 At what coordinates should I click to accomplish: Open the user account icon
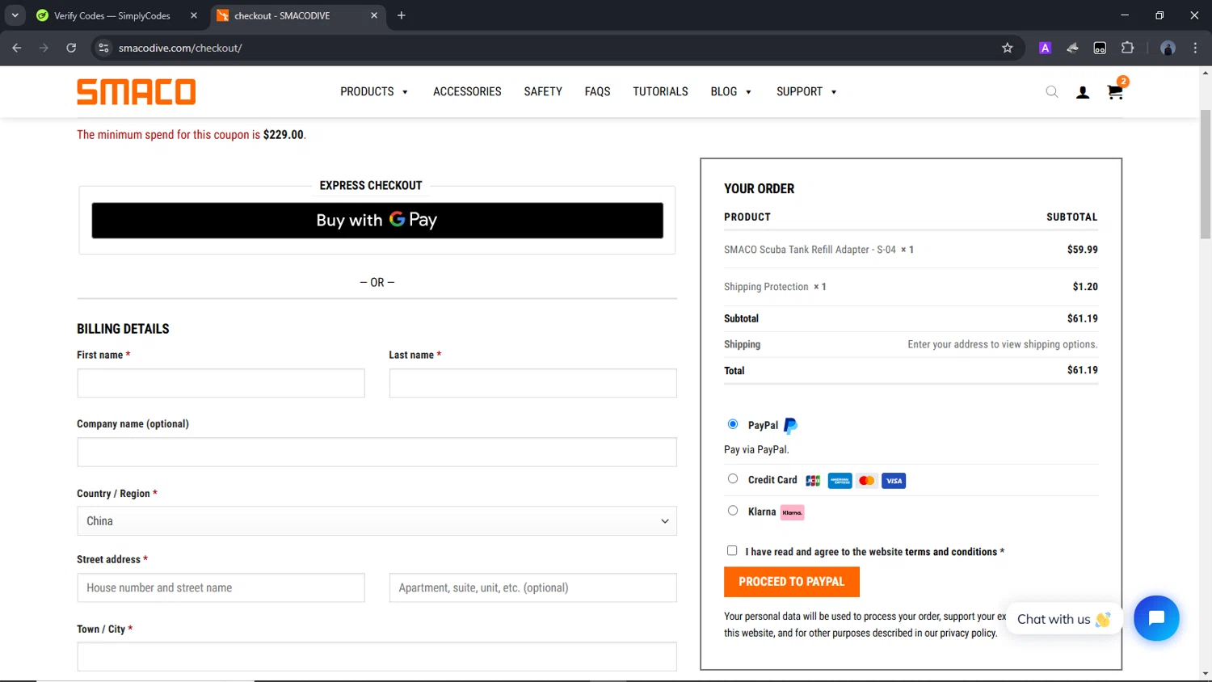click(x=1083, y=92)
